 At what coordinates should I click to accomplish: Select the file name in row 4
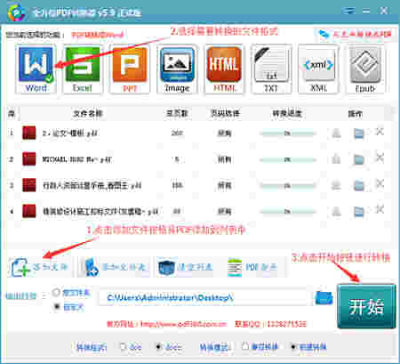(x=100, y=212)
